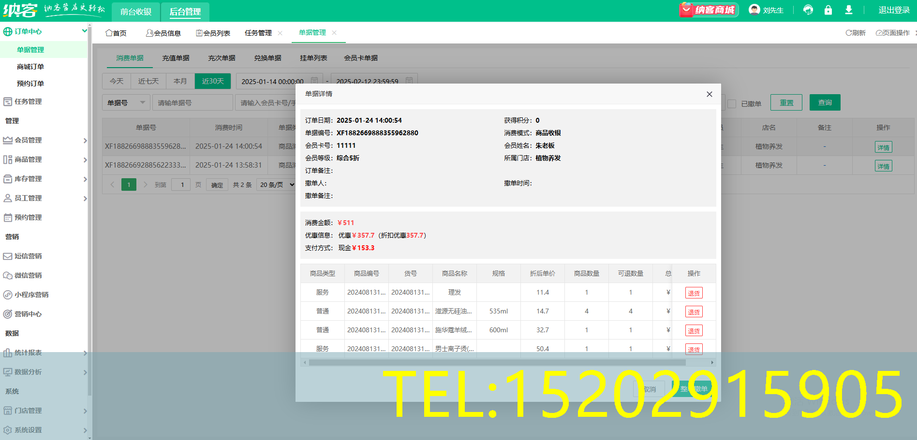Click the horizontal scrollbar in product table
Screen dimensions: 917x440
(x=497, y=362)
